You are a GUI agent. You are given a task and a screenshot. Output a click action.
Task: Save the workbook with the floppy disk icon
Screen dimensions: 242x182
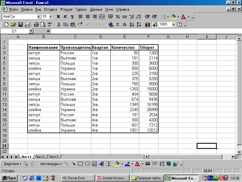[x=20, y=25]
